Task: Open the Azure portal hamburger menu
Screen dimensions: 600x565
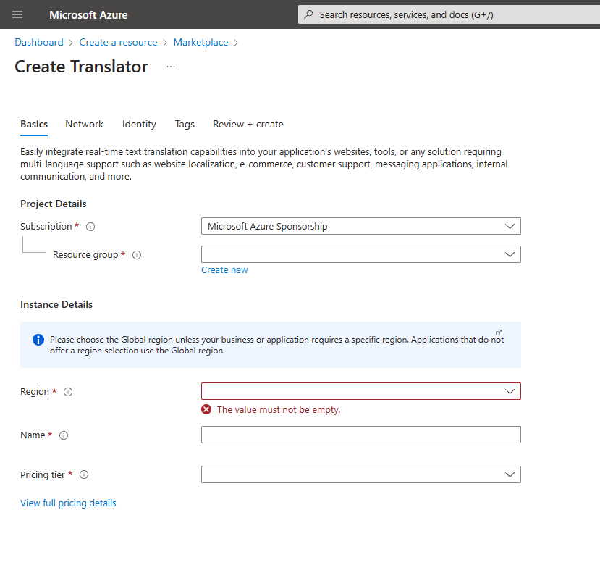Action: coord(17,14)
